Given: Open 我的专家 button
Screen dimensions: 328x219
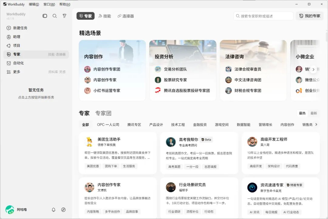Looking at the screenshot, I should click(310, 16).
